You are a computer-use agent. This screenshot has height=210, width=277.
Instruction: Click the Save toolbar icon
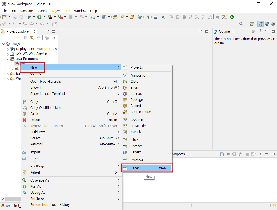click(x=15, y=17)
